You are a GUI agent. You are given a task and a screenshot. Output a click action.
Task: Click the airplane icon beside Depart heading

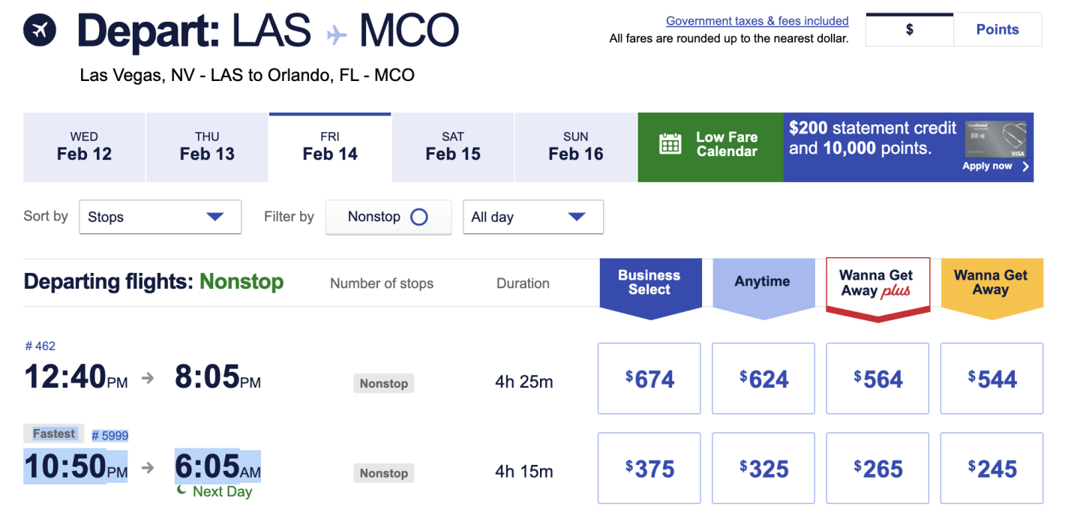click(x=40, y=31)
